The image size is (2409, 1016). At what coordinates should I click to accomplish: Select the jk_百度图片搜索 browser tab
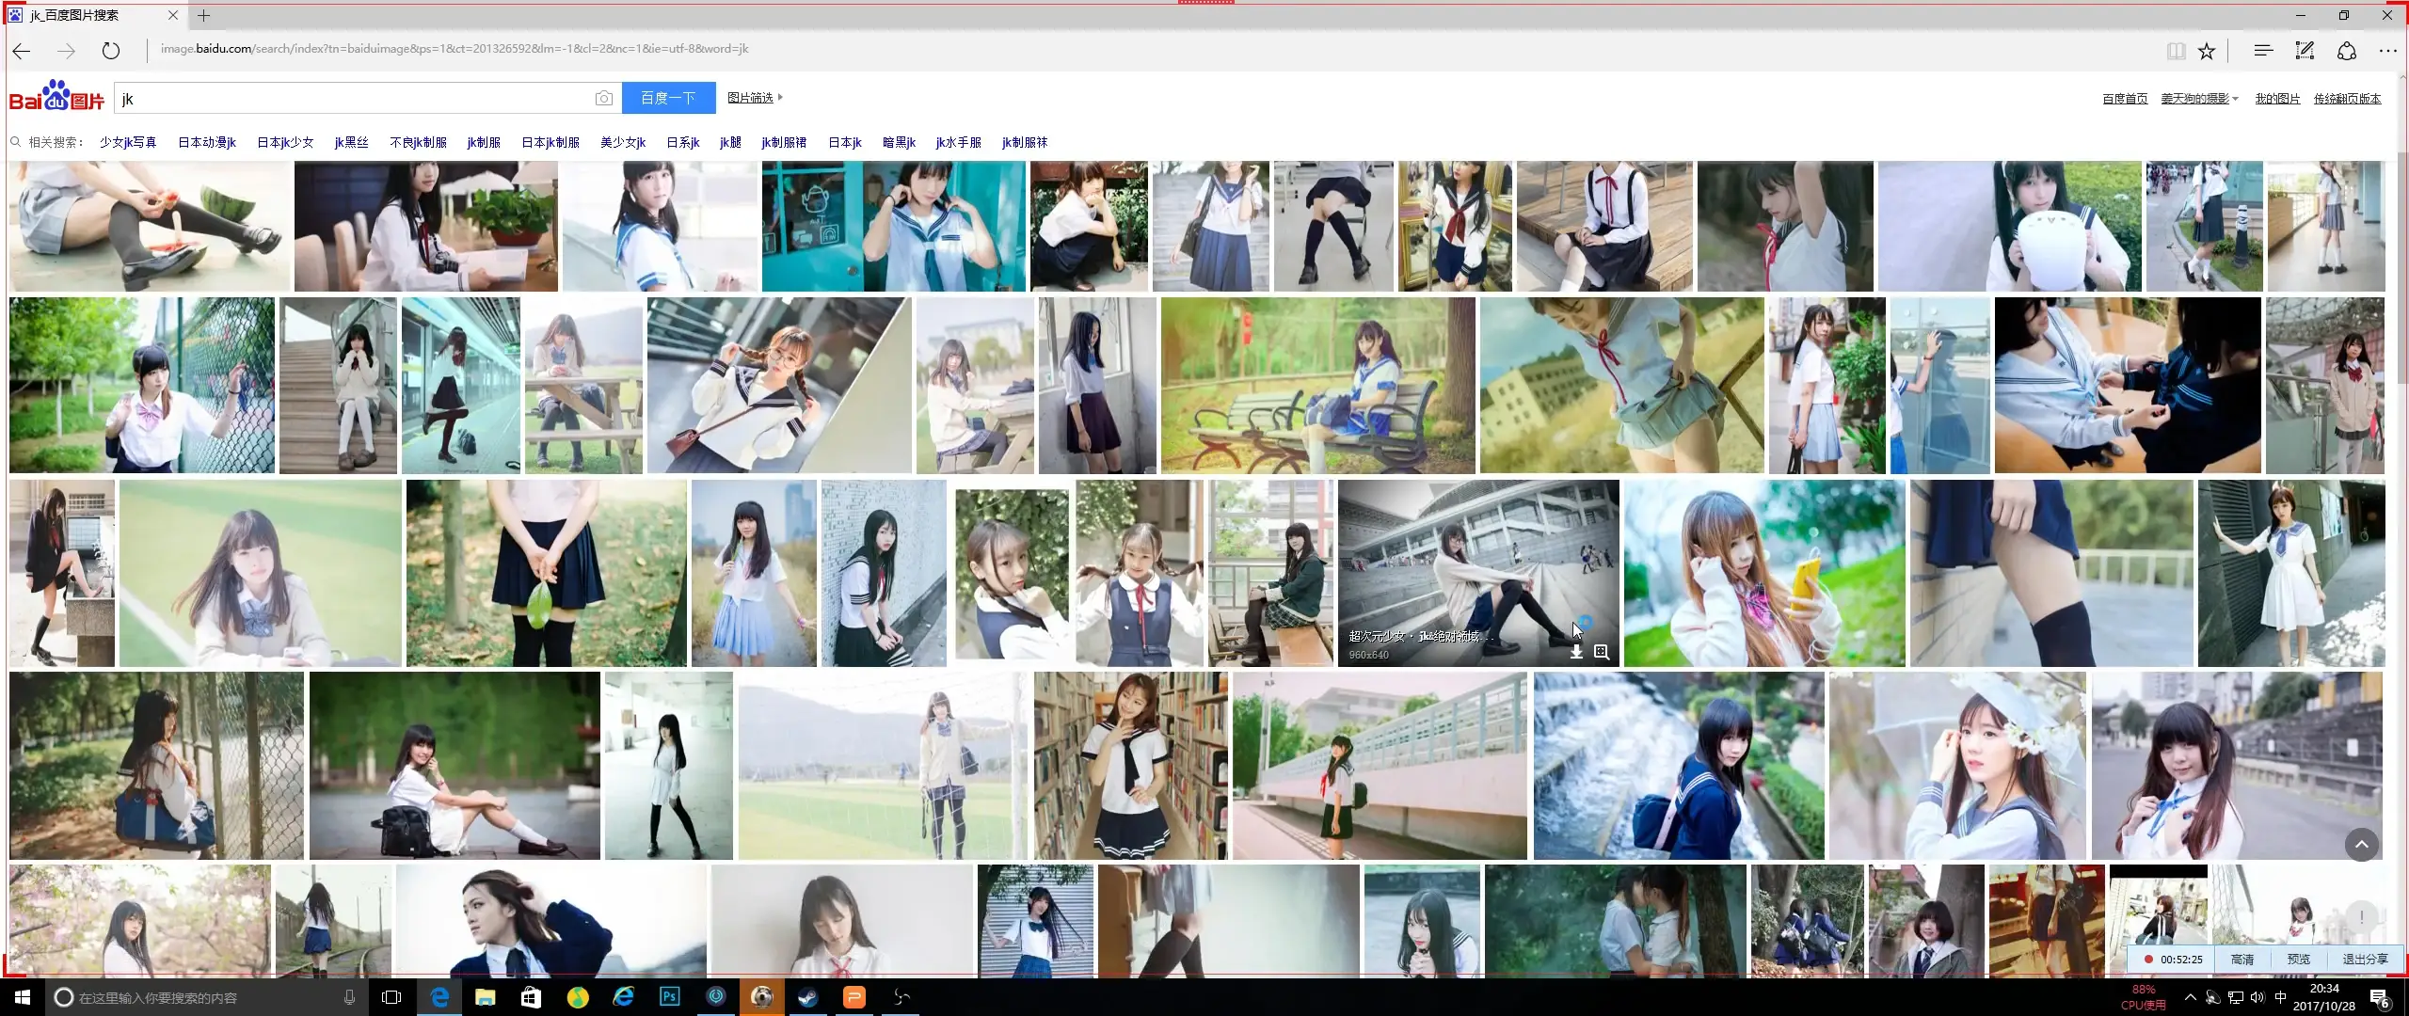pos(94,15)
